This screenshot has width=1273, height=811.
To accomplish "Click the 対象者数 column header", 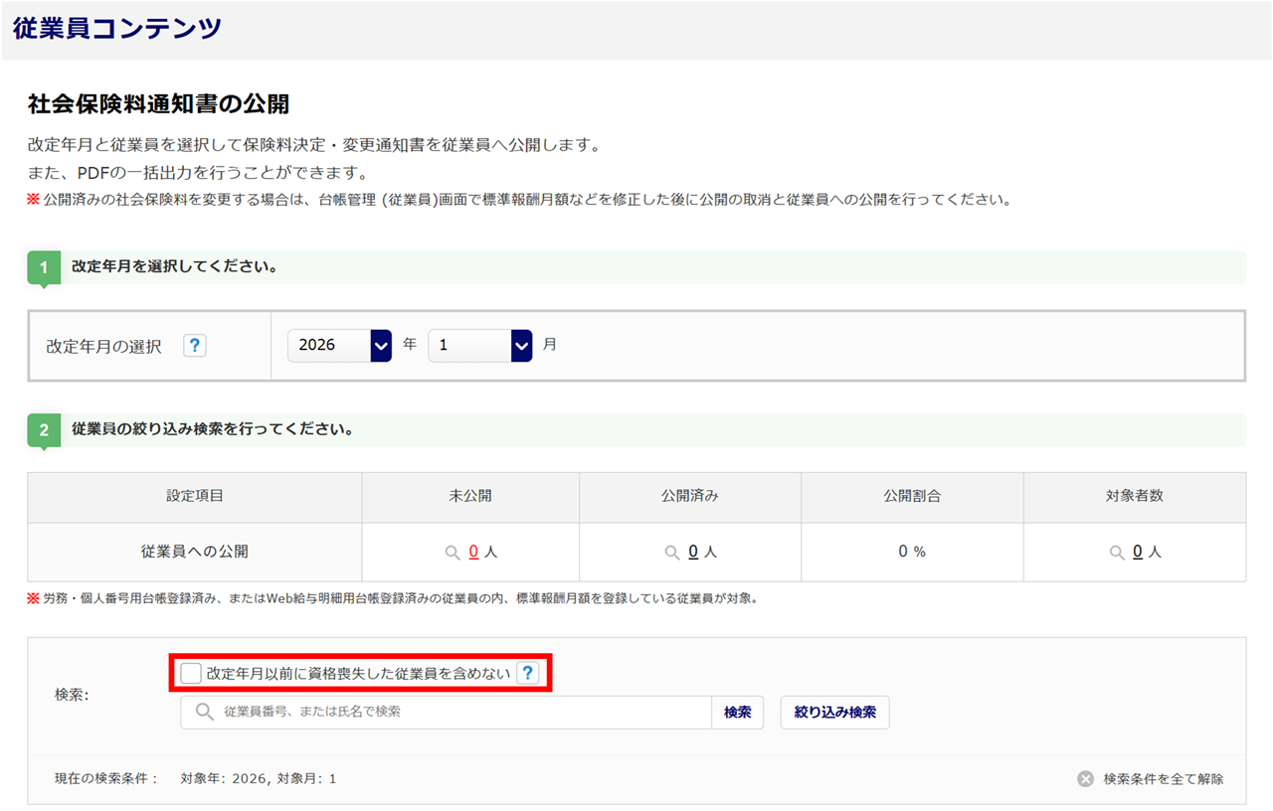I will click(x=1135, y=496).
